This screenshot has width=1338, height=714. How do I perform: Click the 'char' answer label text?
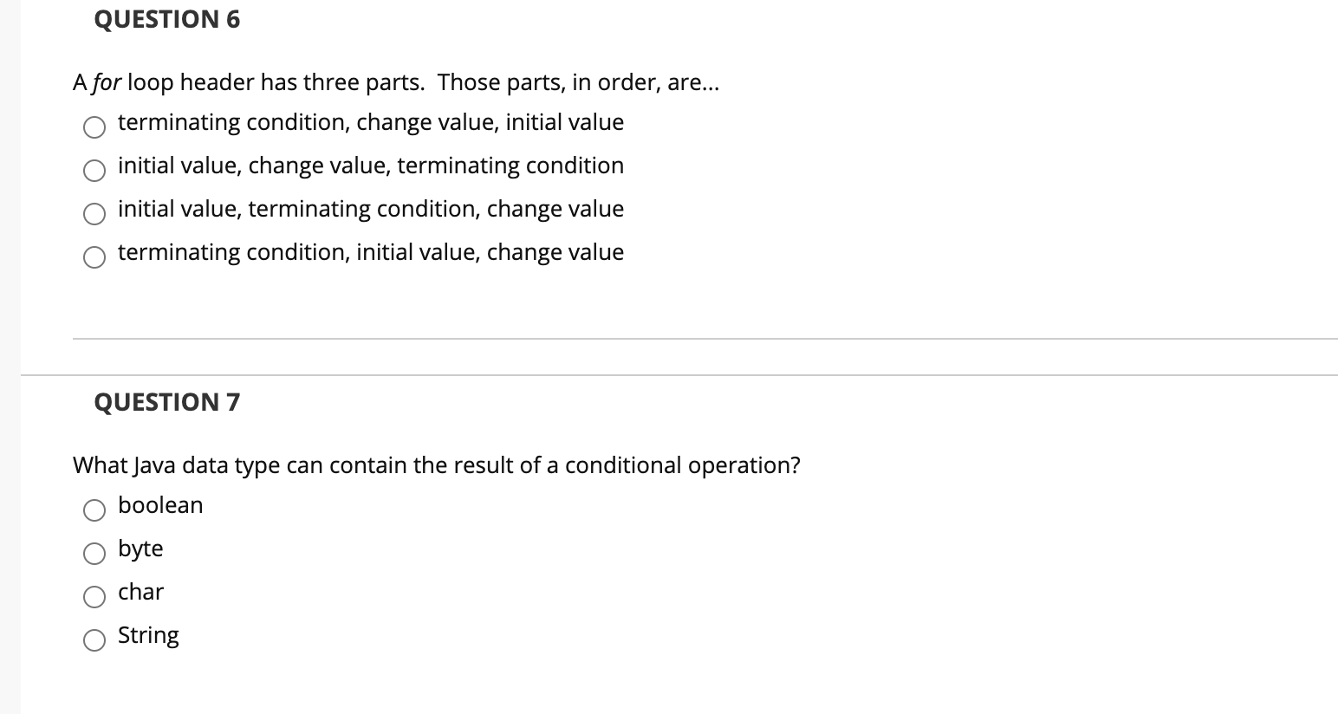pos(140,591)
